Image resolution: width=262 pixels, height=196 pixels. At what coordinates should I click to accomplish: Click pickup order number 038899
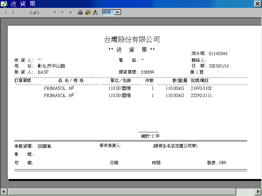[x=148, y=72]
